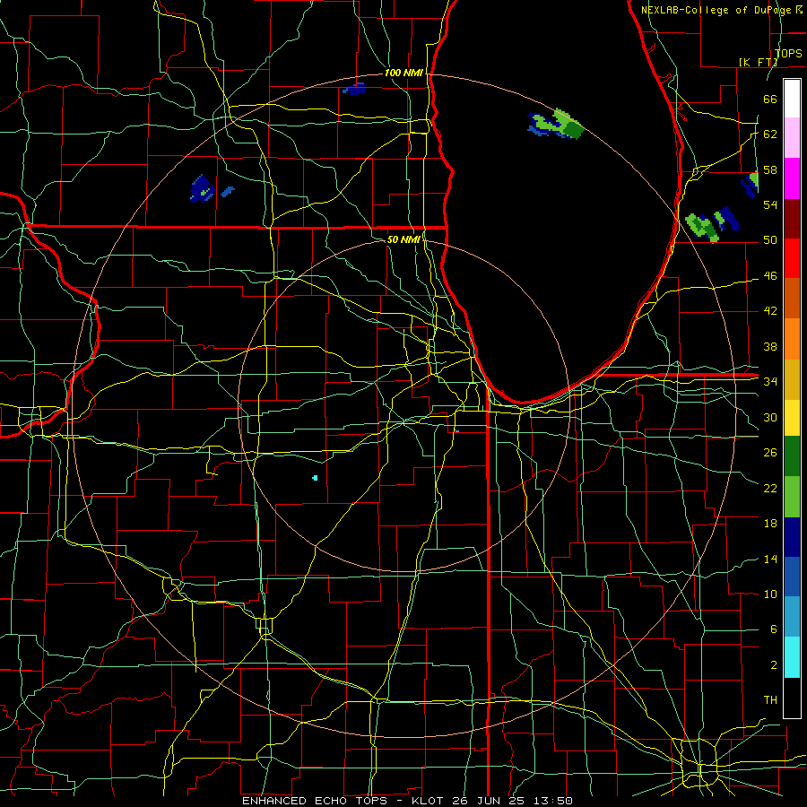Screen dimensions: 807x807
Task: Click the navy echo east of the lake
Action: point(726,219)
